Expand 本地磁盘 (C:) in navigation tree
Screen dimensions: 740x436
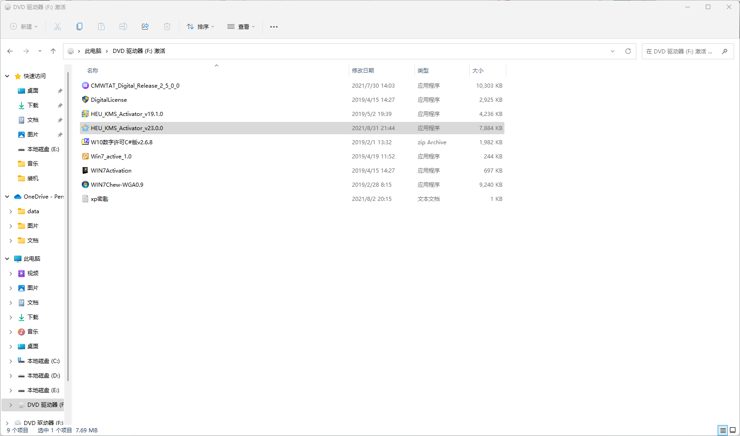[x=10, y=361]
